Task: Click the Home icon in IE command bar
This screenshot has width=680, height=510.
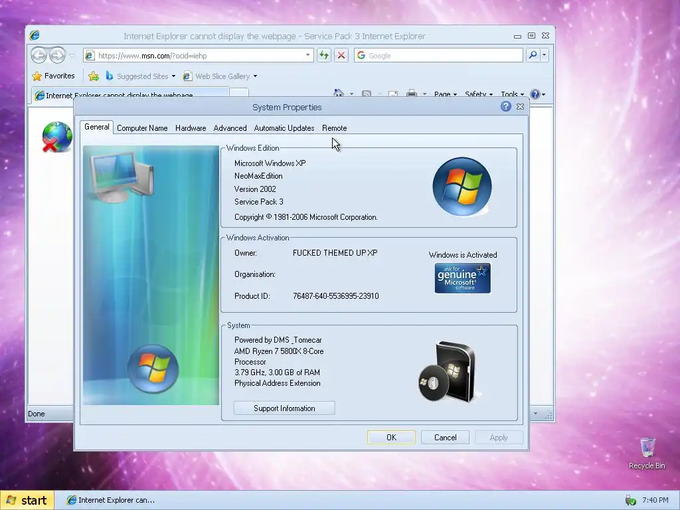Action: pyautogui.click(x=338, y=94)
